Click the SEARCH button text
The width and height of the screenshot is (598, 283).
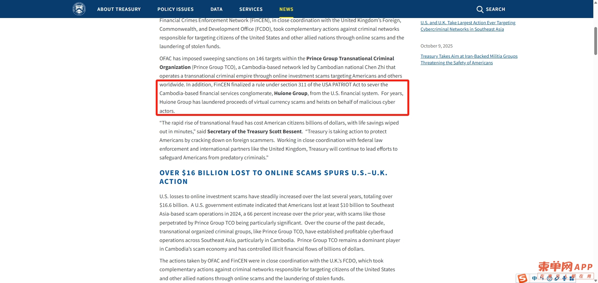tap(495, 9)
